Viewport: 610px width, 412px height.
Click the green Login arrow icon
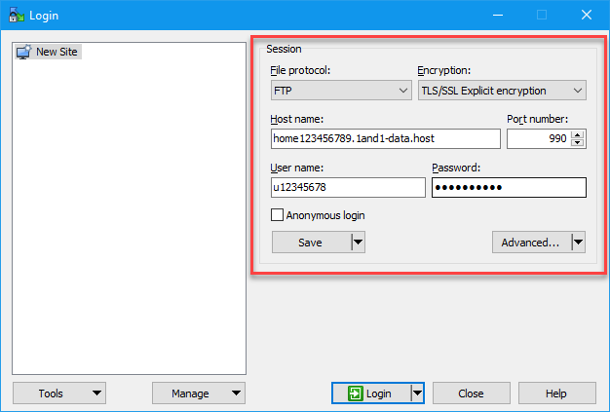click(355, 393)
